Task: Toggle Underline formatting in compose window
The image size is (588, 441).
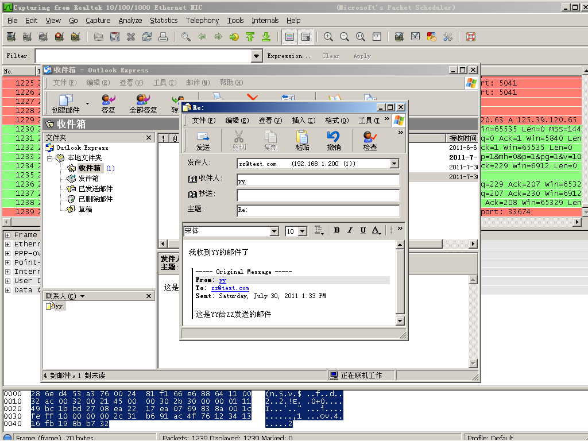Action: pos(363,230)
